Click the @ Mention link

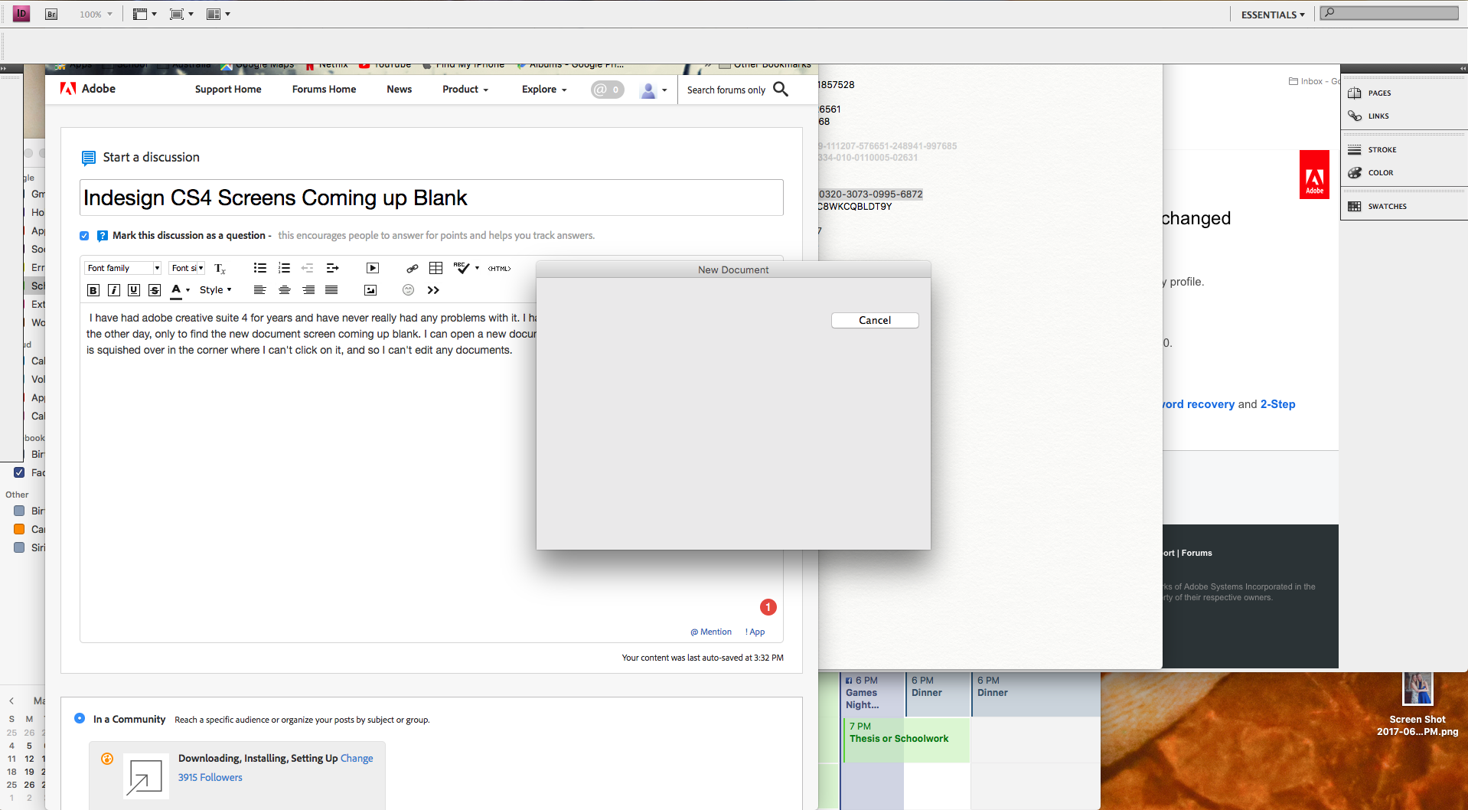pyautogui.click(x=711, y=632)
